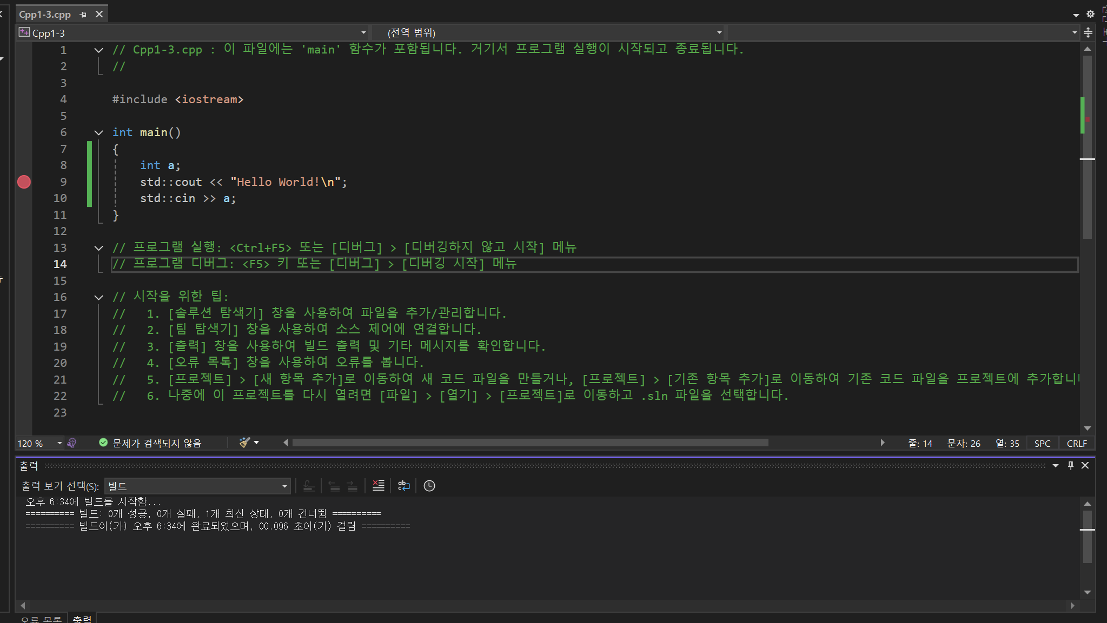Pin the output panel with auto-hide icon
The image size is (1107, 623).
[1070, 465]
